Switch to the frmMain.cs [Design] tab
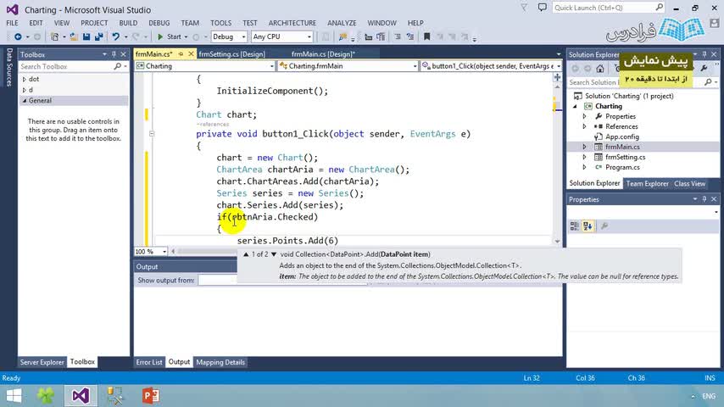The height and width of the screenshot is (407, 724). 323,54
